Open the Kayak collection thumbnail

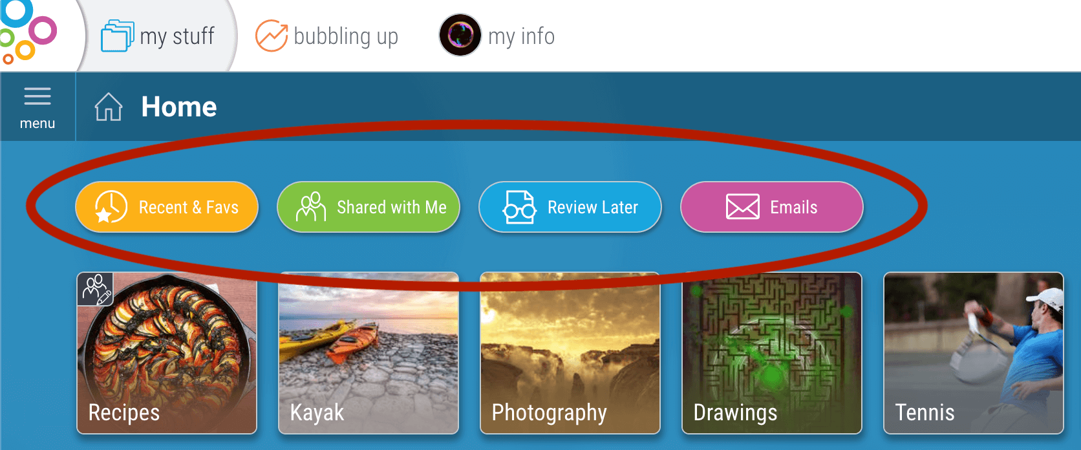click(x=369, y=353)
